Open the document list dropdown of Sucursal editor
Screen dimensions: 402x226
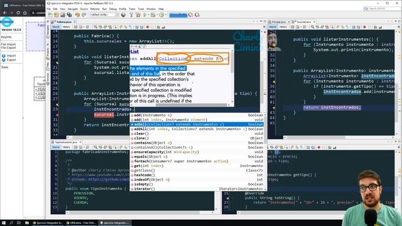[396, 21]
